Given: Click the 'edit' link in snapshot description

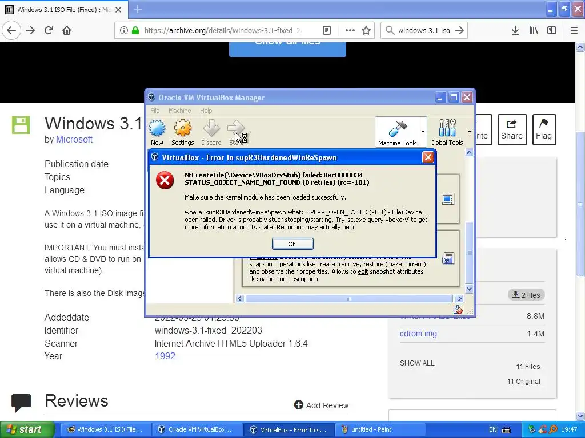Looking at the screenshot, I should click(x=363, y=271).
